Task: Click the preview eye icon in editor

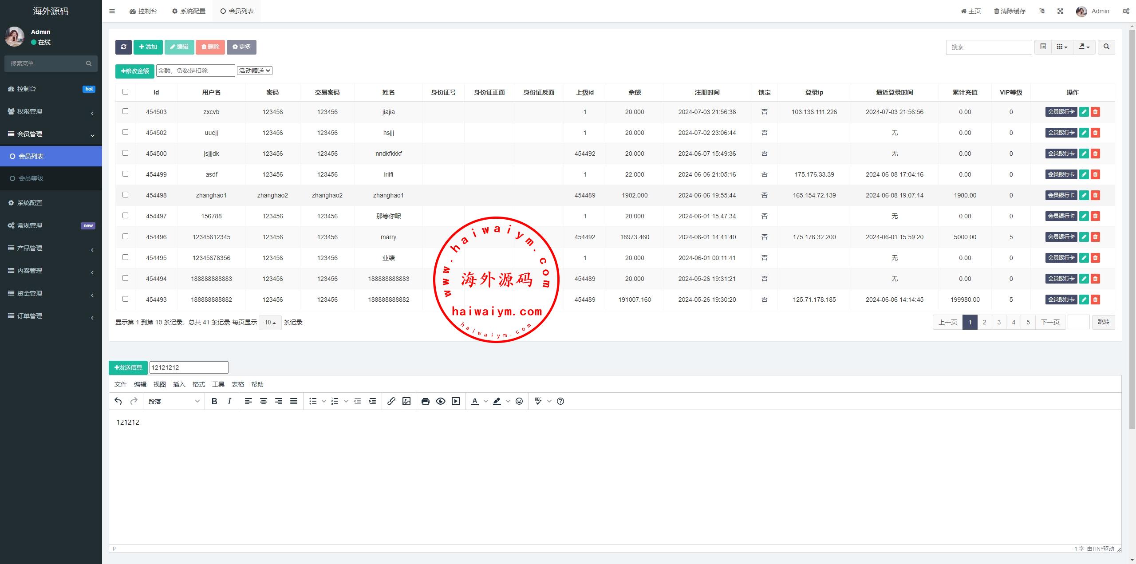Action: [x=440, y=401]
